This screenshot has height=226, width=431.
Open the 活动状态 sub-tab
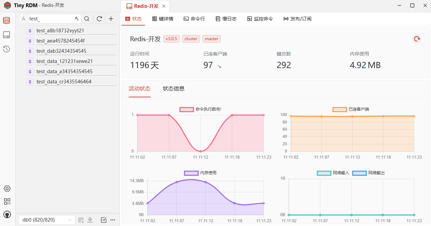click(140, 88)
